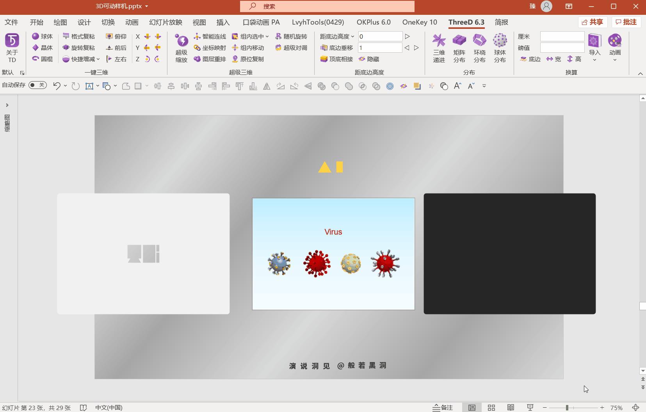Screen dimensions: 646x412
Task: Run 图层重排 layer reorder
Action: (210, 59)
